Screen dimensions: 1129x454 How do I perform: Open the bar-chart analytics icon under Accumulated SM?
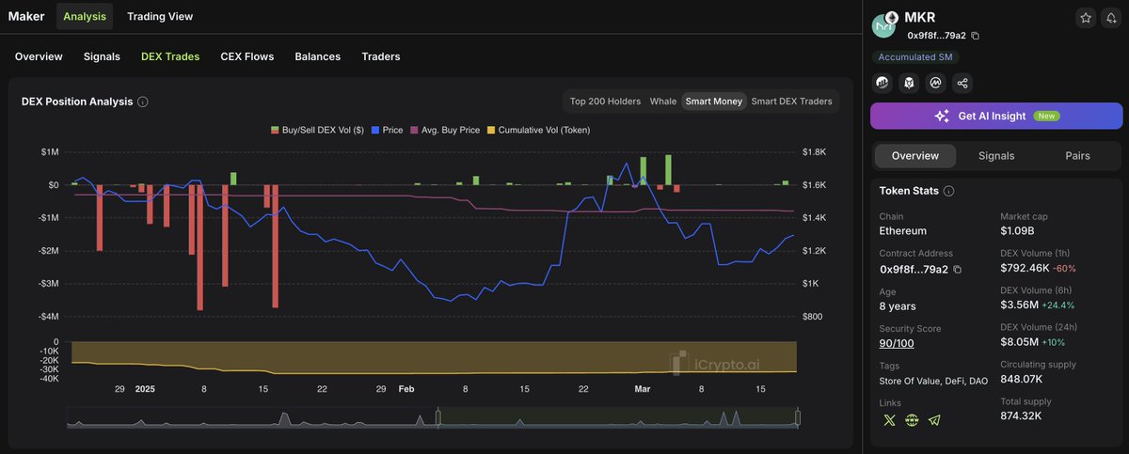[883, 83]
